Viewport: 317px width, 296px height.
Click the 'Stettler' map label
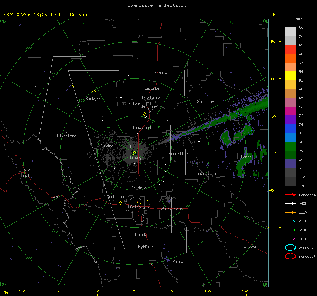(205, 102)
